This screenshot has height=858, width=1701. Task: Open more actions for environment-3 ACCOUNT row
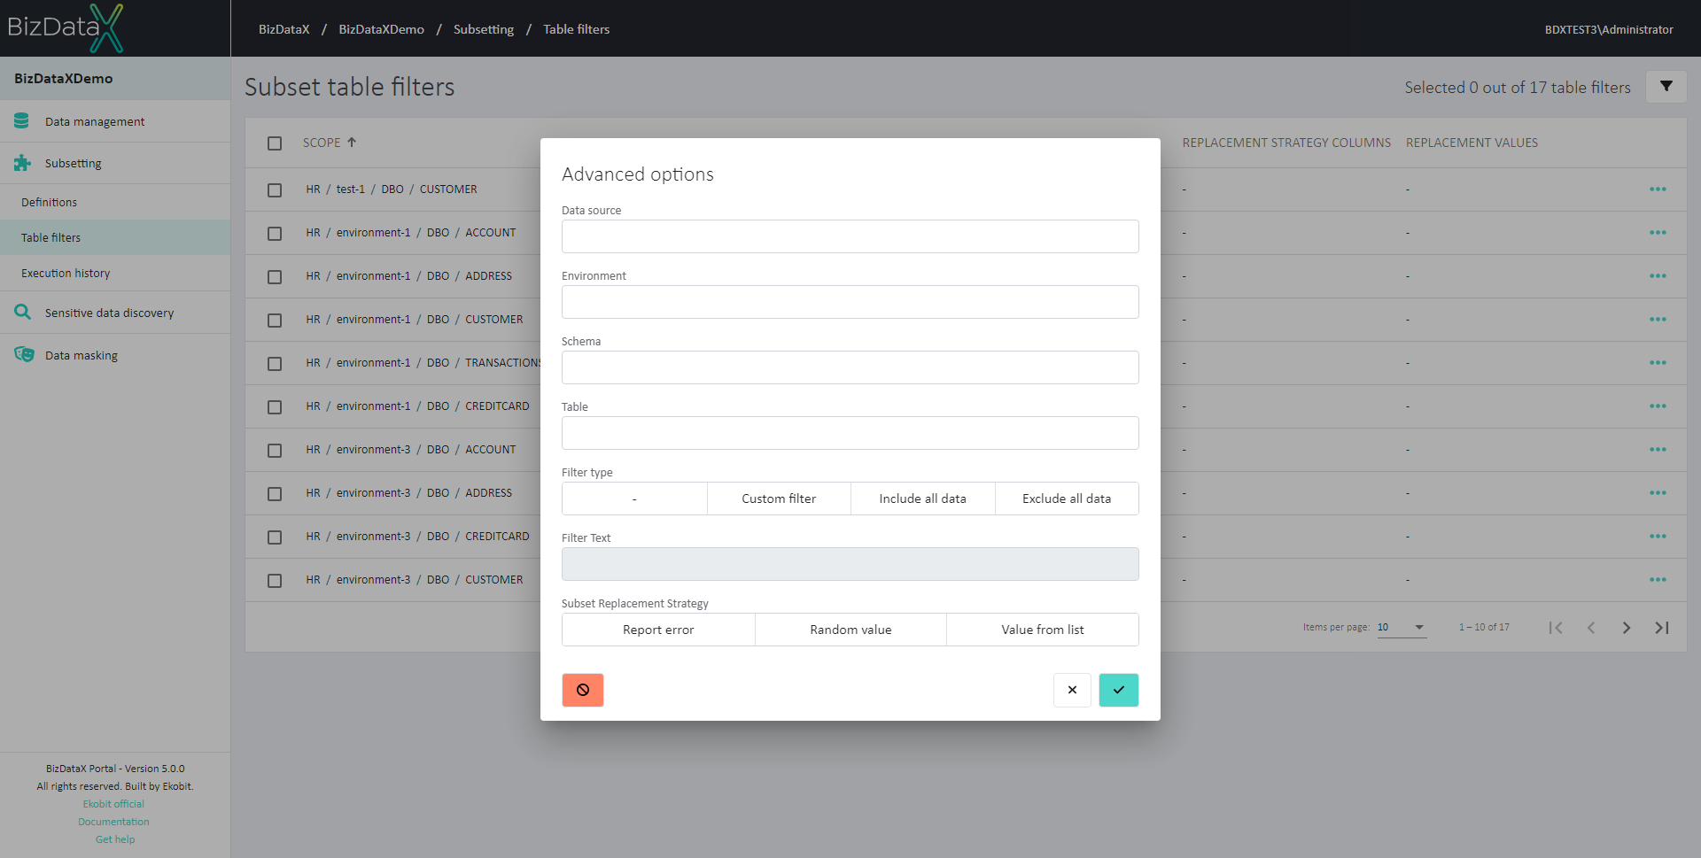1658,450
